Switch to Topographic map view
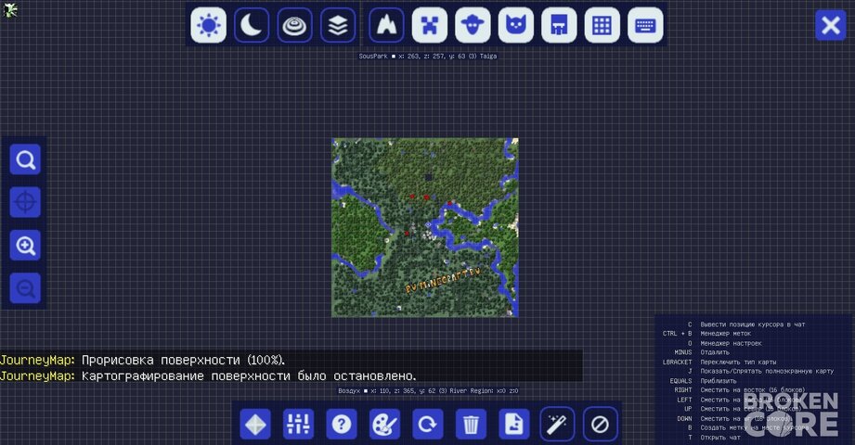 pyautogui.click(x=295, y=25)
